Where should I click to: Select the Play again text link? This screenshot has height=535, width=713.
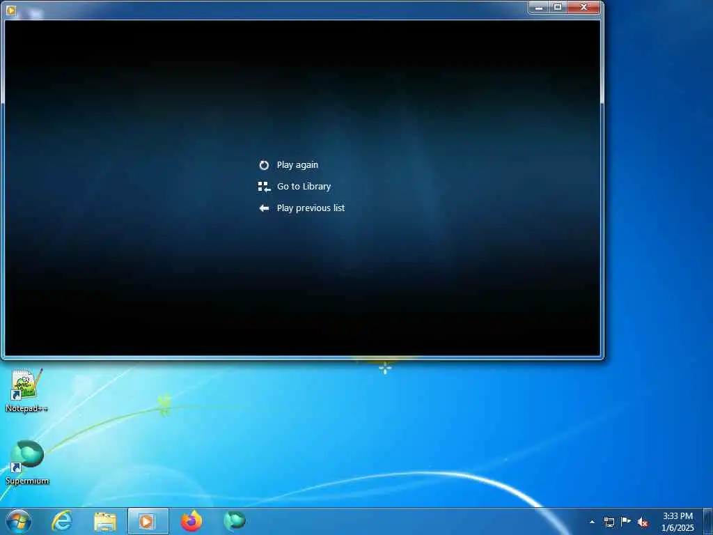point(297,165)
